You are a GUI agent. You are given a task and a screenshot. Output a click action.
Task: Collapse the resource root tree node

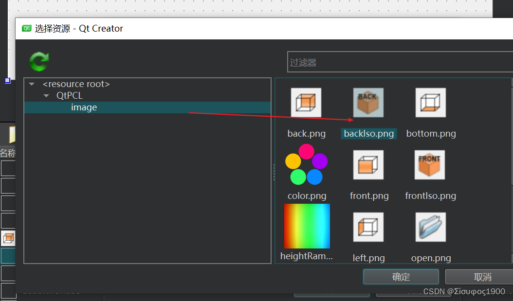pyautogui.click(x=31, y=84)
